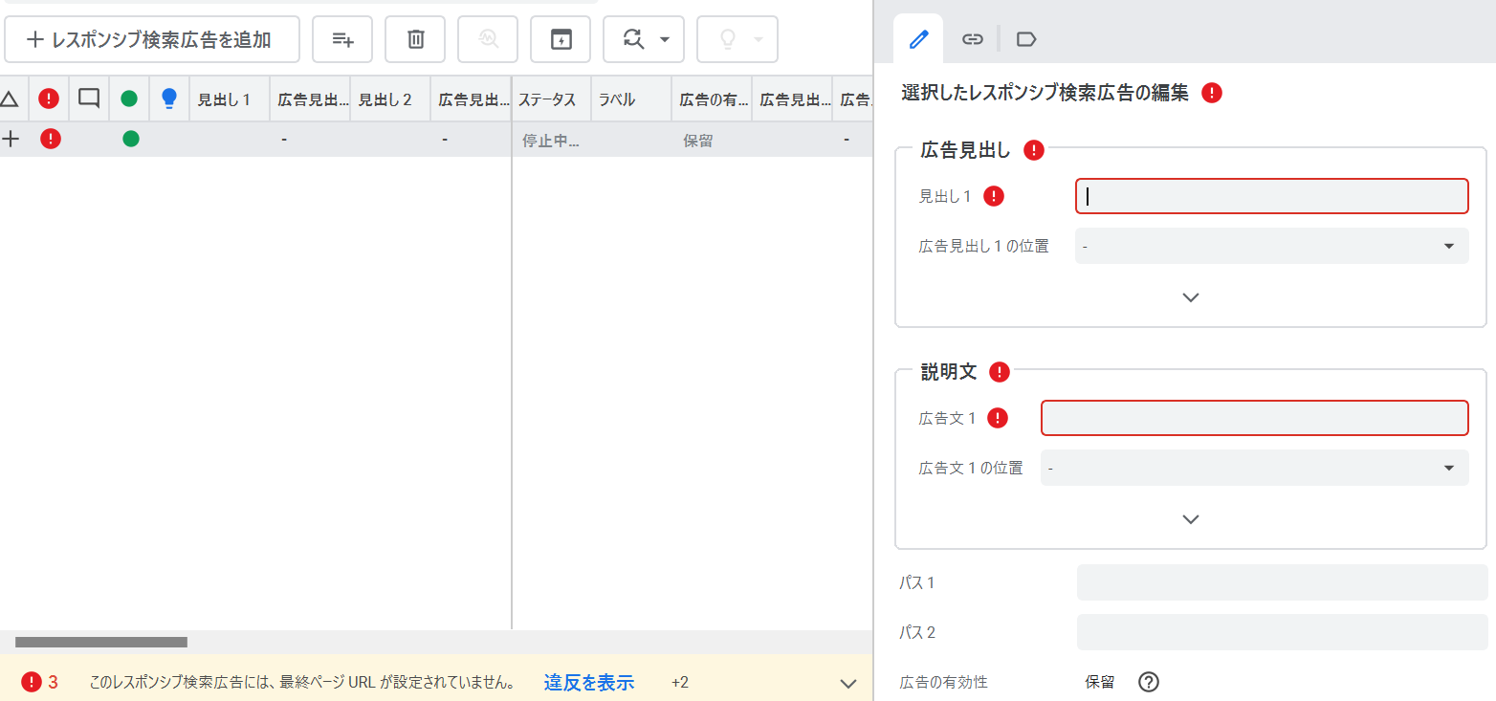Expand the error notification bar chevron

click(847, 683)
